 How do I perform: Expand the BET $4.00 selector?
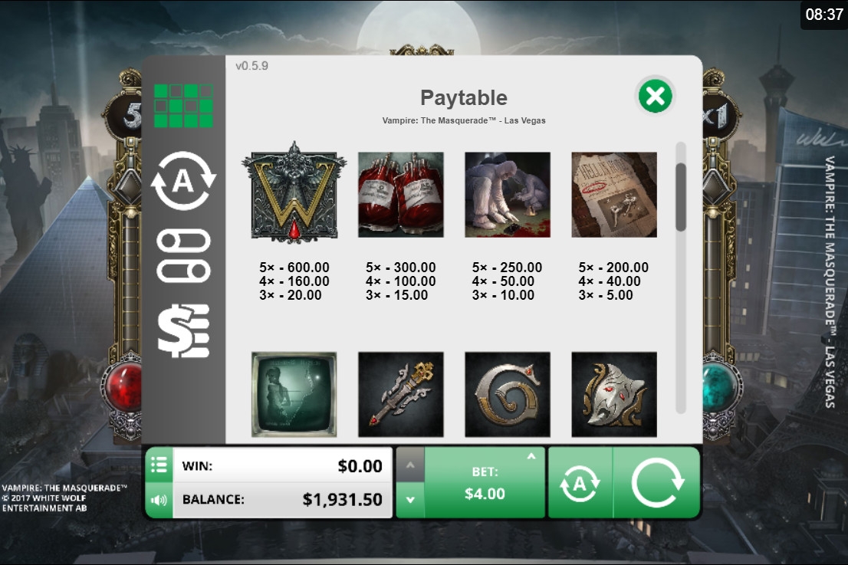coord(485,482)
